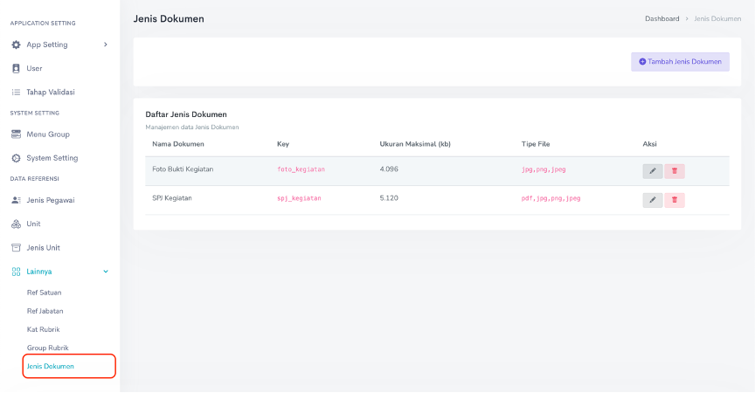Collapse the Lainnya menu chevron
The height and width of the screenshot is (393, 755).
coord(106,272)
